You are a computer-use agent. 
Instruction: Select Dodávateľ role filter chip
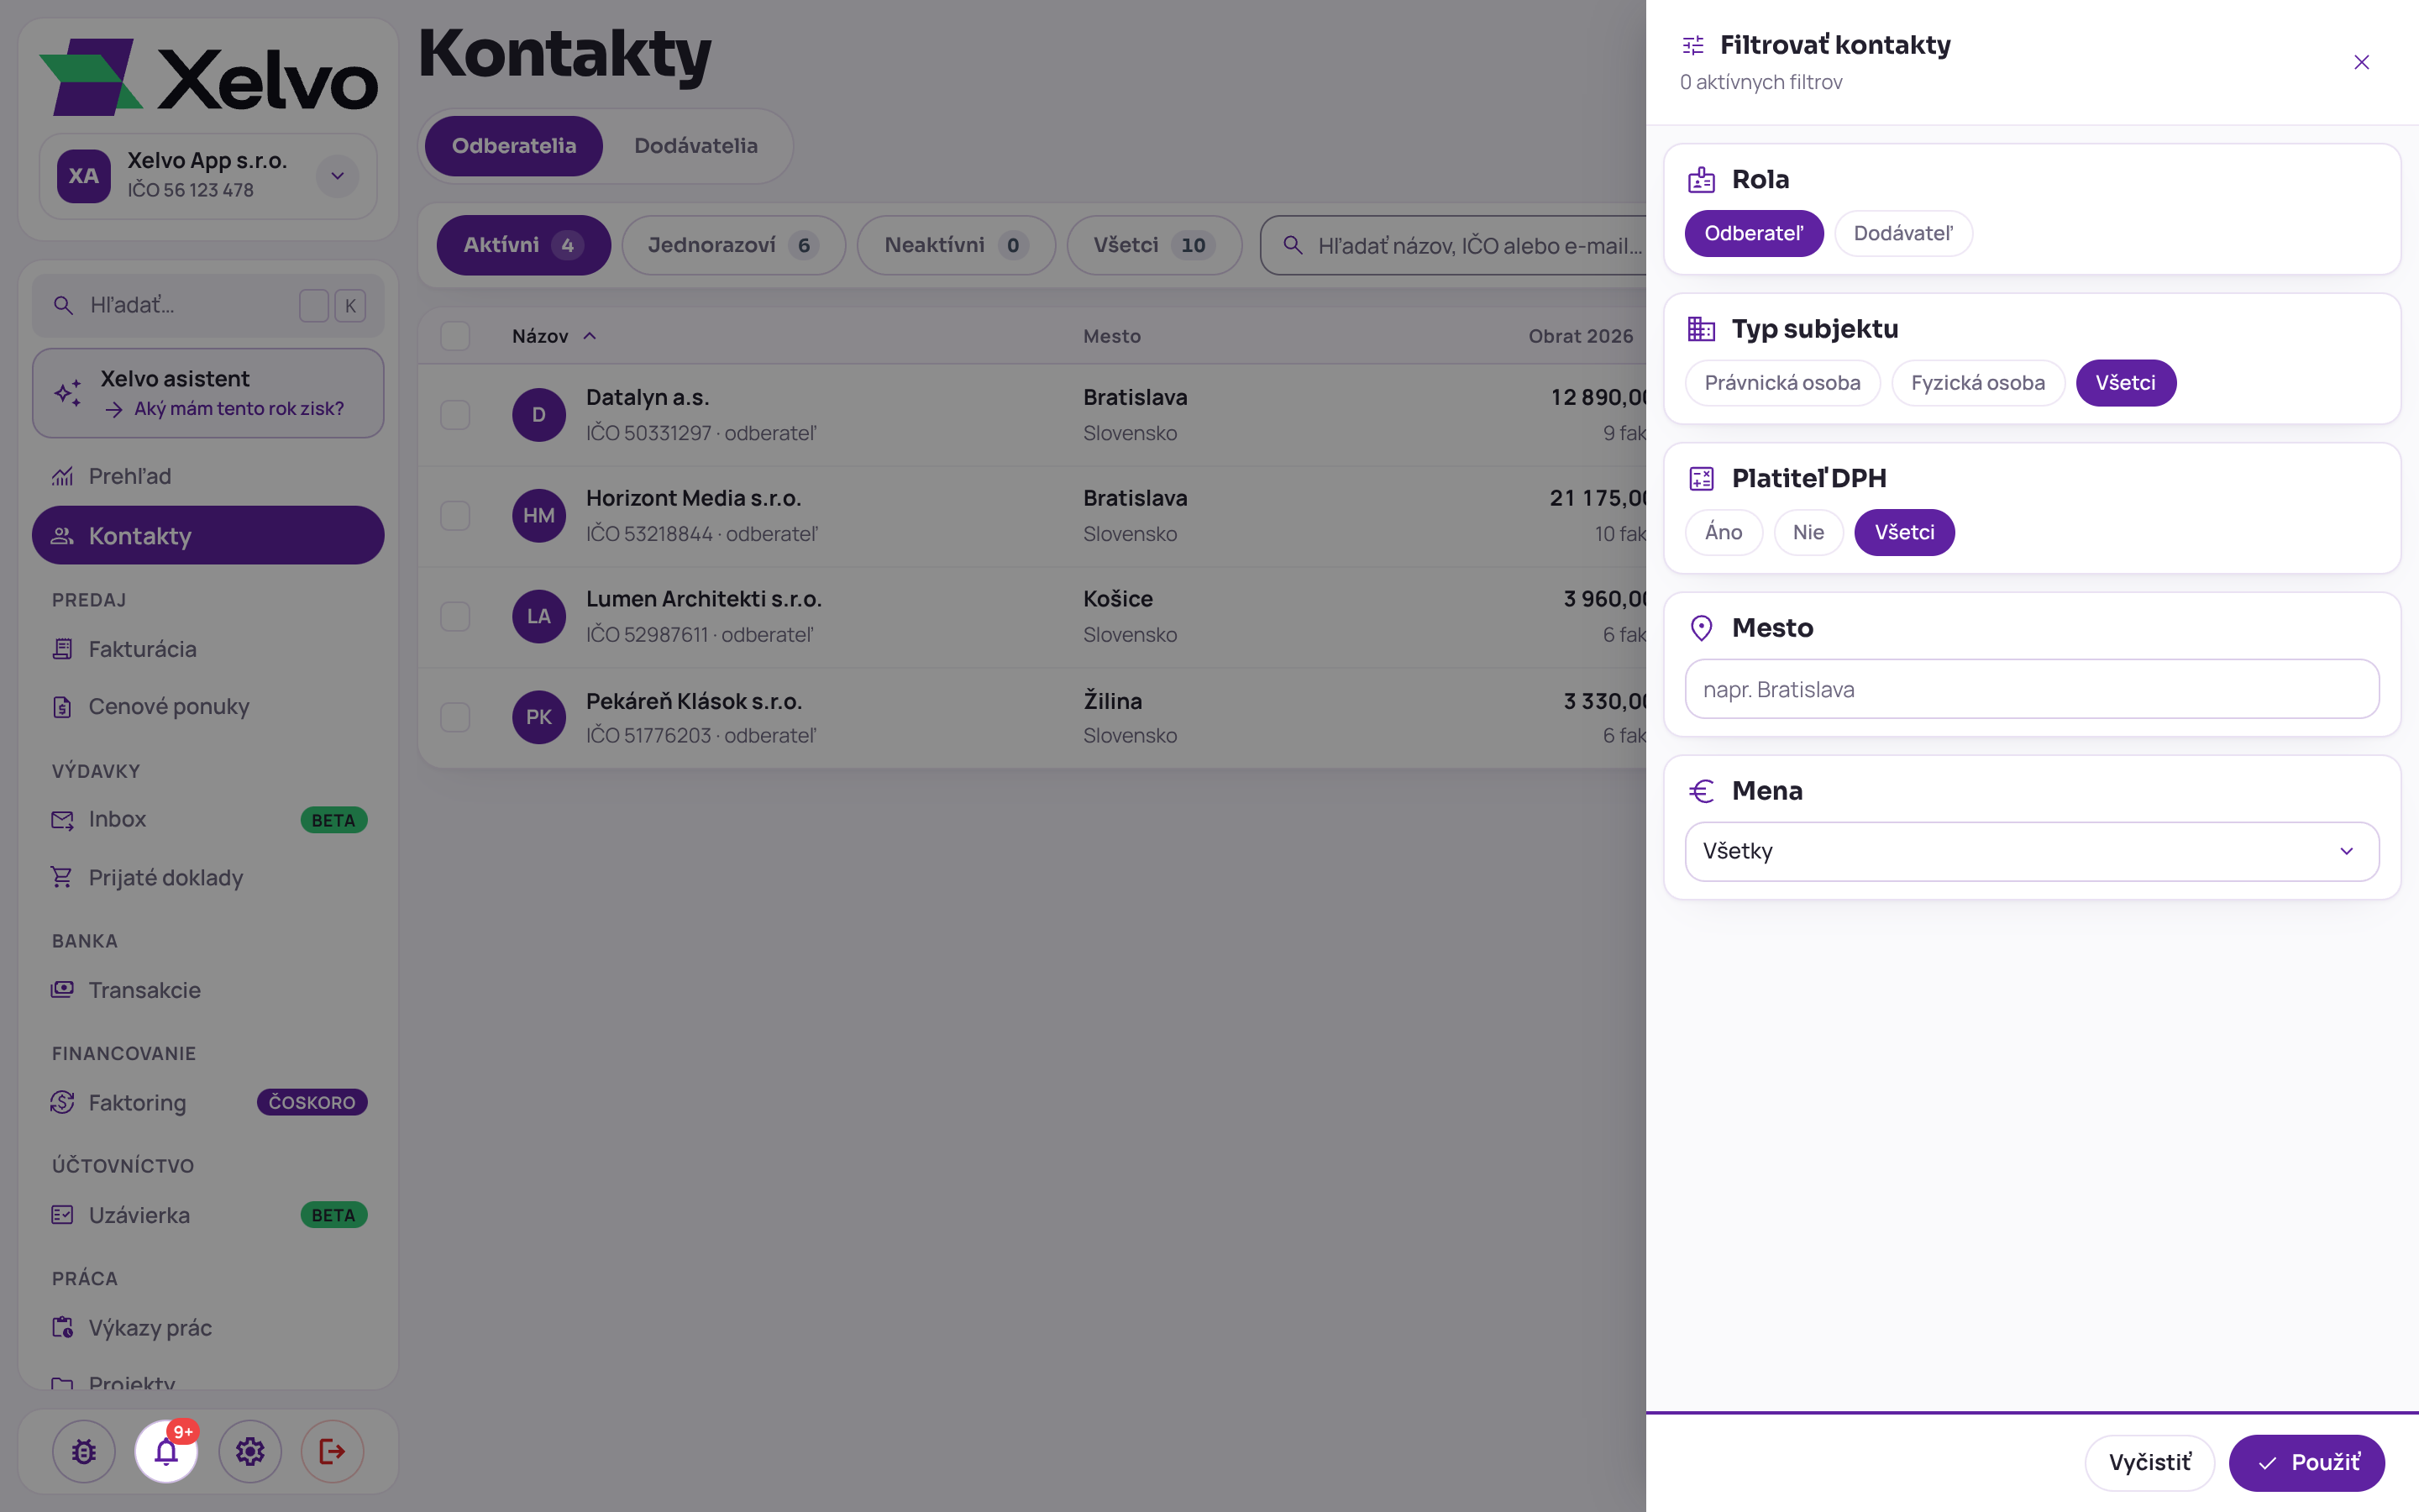pyautogui.click(x=1903, y=233)
